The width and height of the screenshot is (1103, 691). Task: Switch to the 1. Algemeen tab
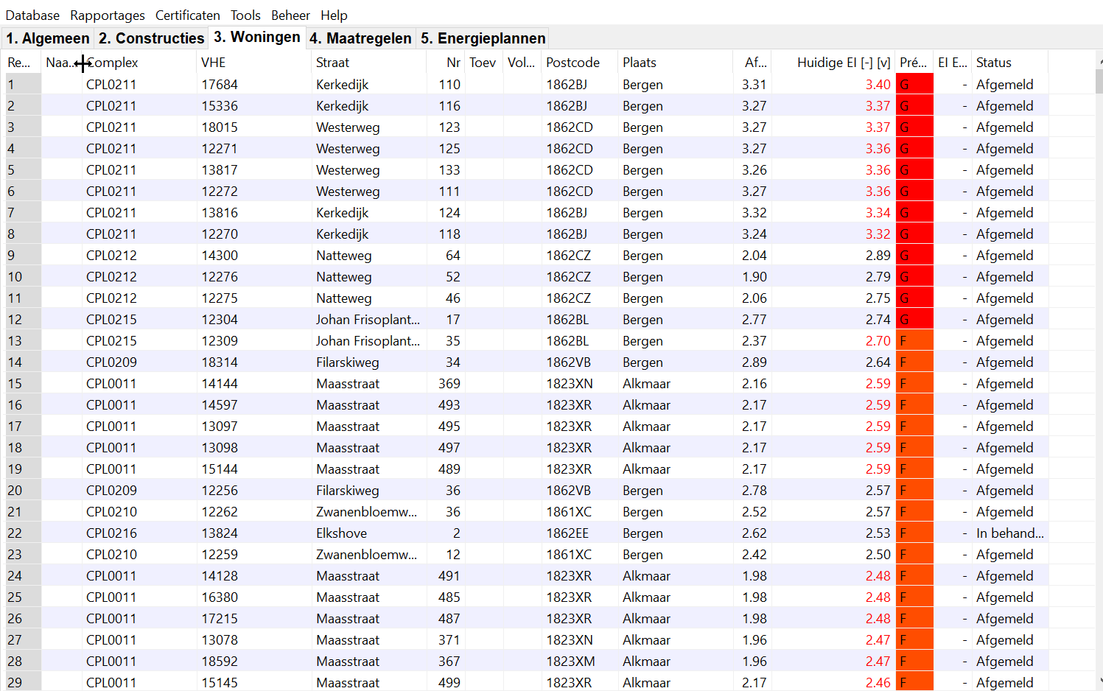click(48, 38)
